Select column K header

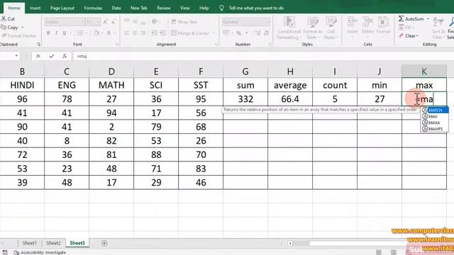click(424, 72)
